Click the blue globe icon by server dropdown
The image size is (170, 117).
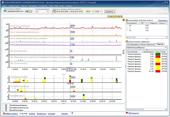[x=28, y=11]
